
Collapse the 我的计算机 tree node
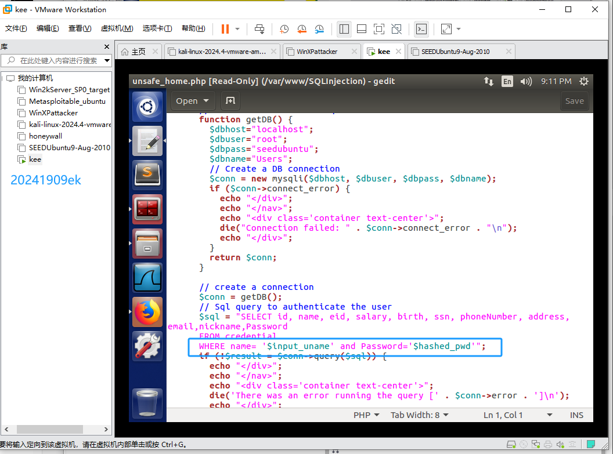point(3,78)
